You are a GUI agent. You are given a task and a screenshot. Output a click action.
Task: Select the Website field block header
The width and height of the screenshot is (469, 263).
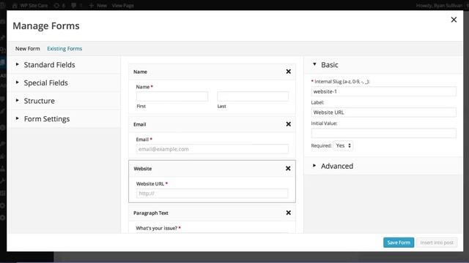pos(212,169)
